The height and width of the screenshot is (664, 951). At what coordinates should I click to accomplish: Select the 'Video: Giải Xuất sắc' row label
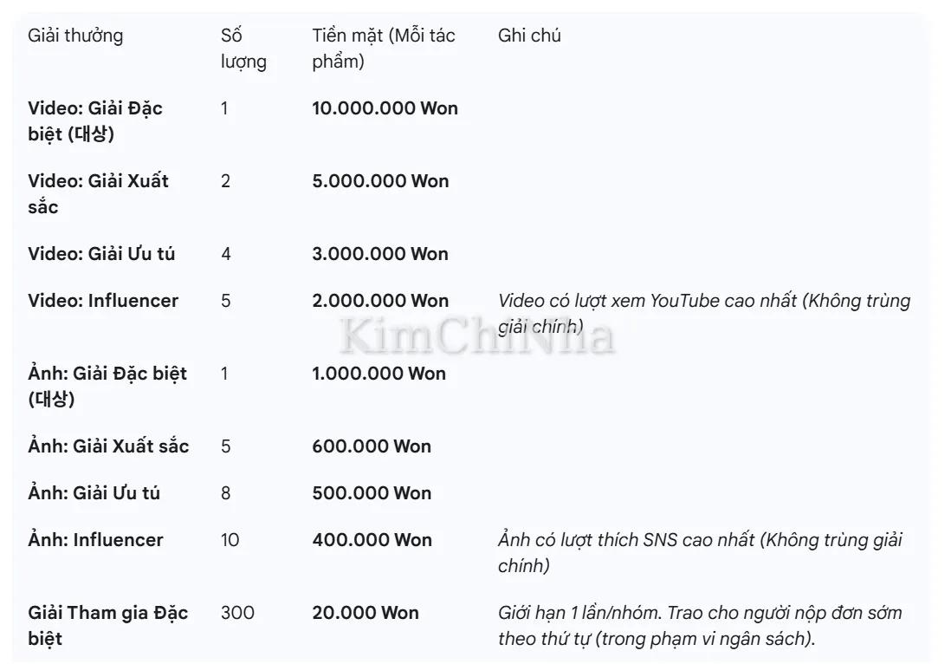98,194
